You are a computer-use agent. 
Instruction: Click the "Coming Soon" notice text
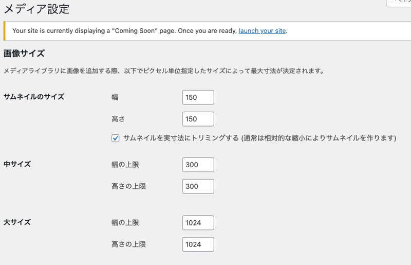pyautogui.click(x=123, y=31)
